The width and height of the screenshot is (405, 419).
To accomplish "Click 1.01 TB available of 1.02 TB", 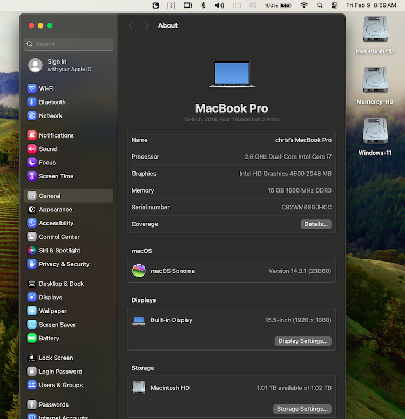I will 294,388.
